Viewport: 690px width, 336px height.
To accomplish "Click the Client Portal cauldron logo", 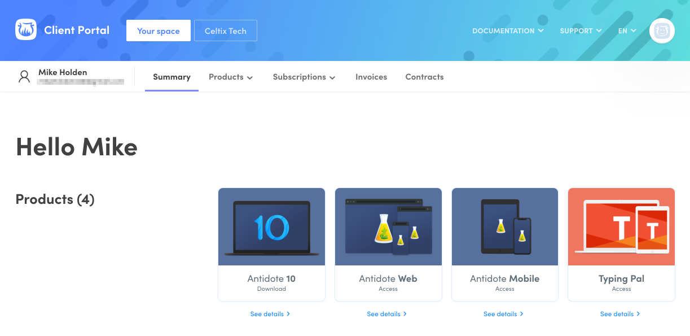I will tap(26, 30).
